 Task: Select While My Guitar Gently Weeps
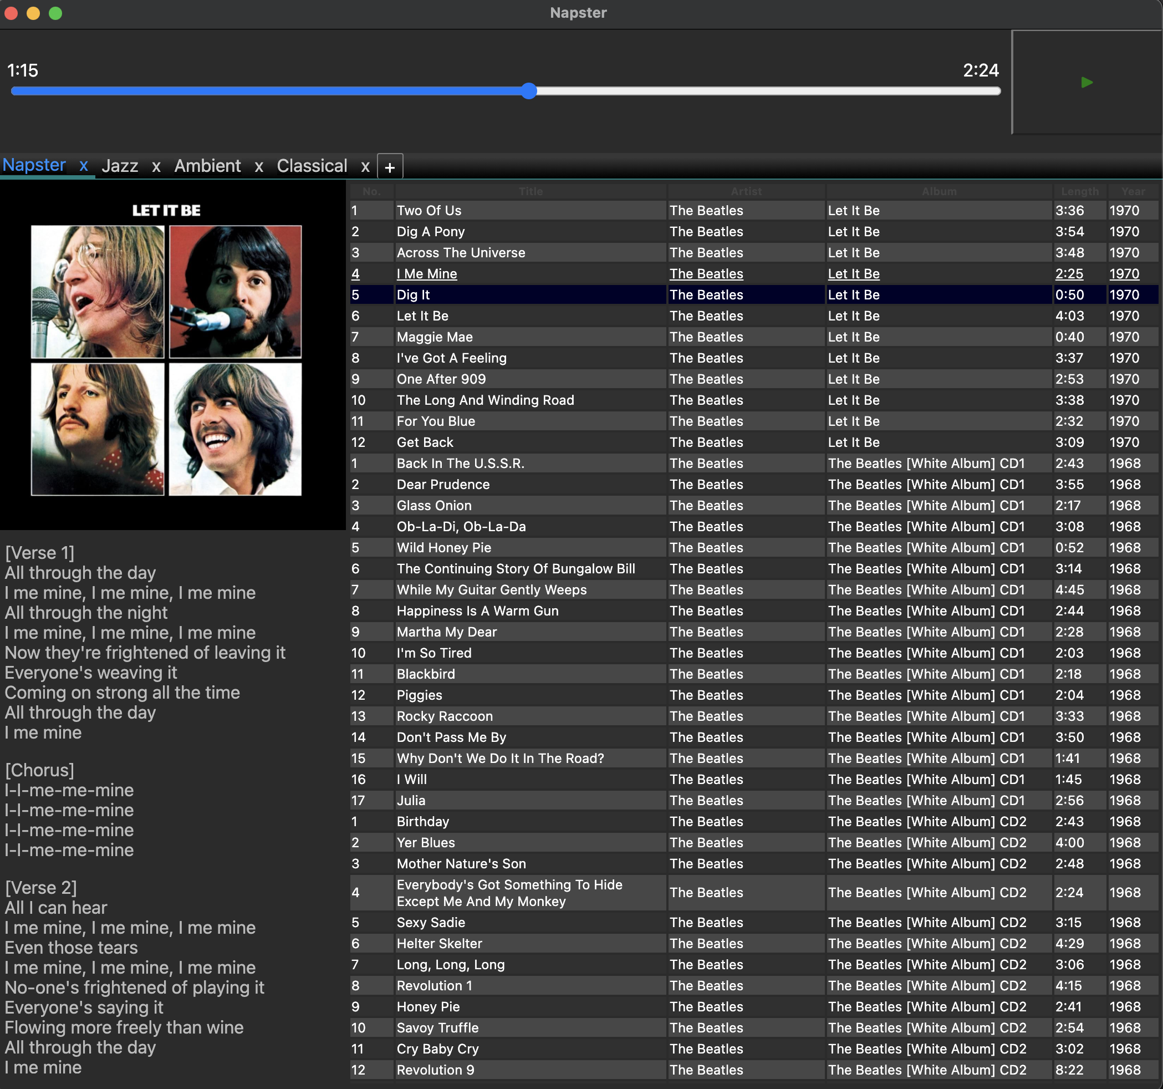point(753,590)
